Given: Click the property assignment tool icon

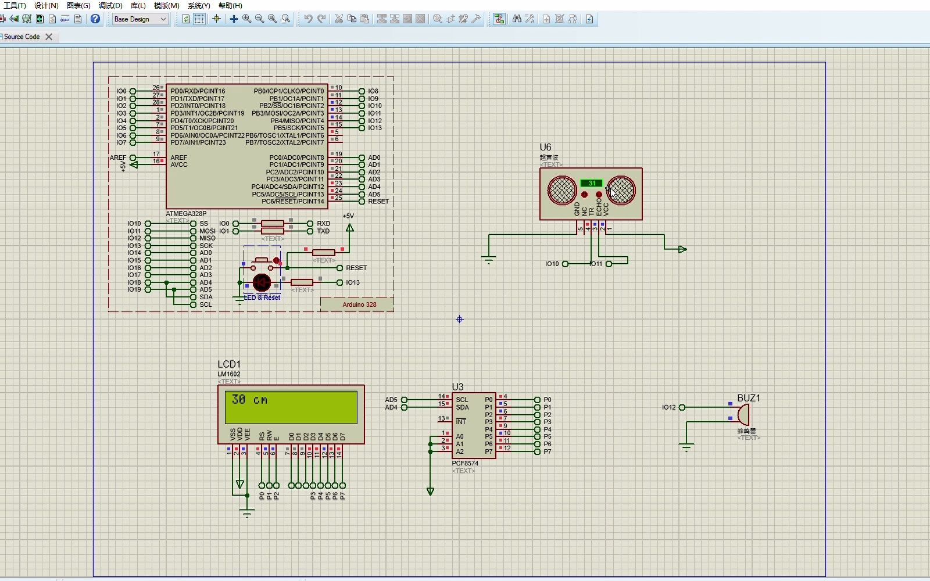Looking at the screenshot, I should pyautogui.click(x=530, y=19).
